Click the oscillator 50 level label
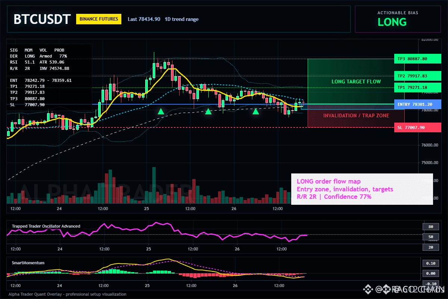 point(430,237)
